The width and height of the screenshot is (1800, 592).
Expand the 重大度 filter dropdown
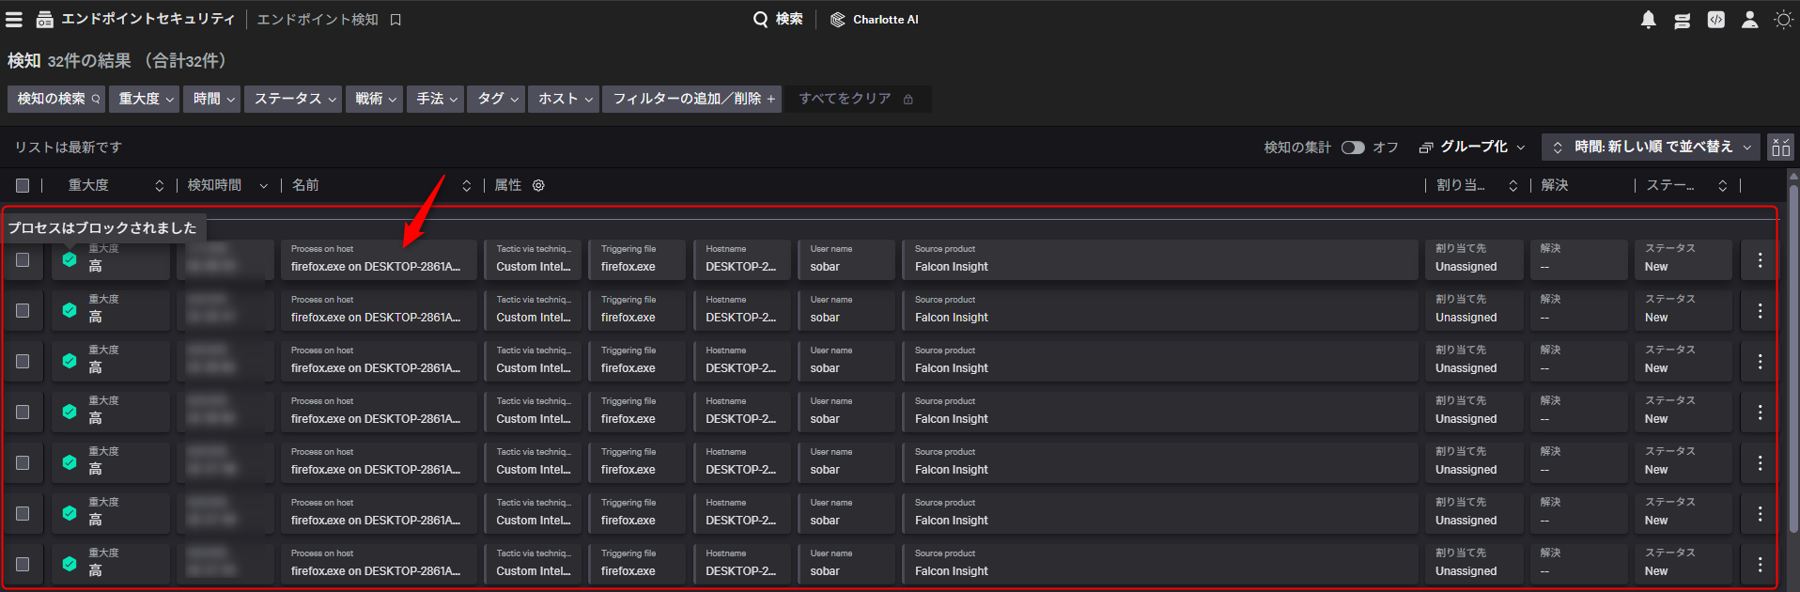point(146,99)
